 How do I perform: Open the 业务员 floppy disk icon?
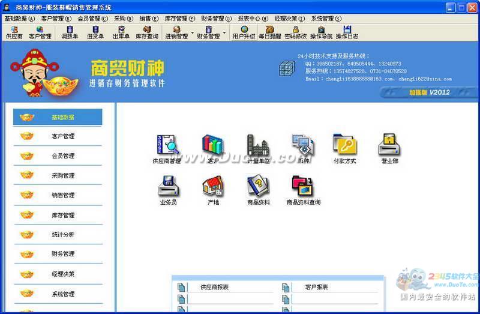pos(168,186)
